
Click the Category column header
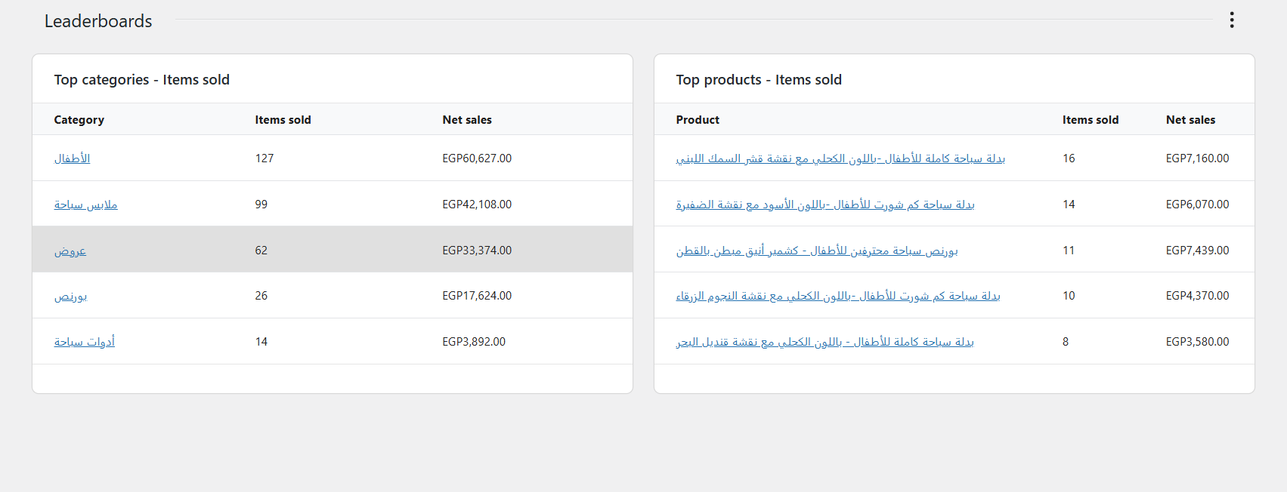click(x=79, y=120)
